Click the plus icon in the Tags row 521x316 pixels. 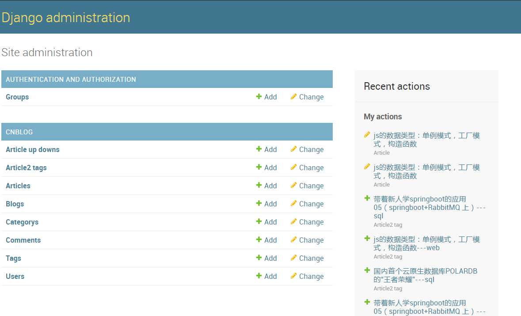click(259, 258)
